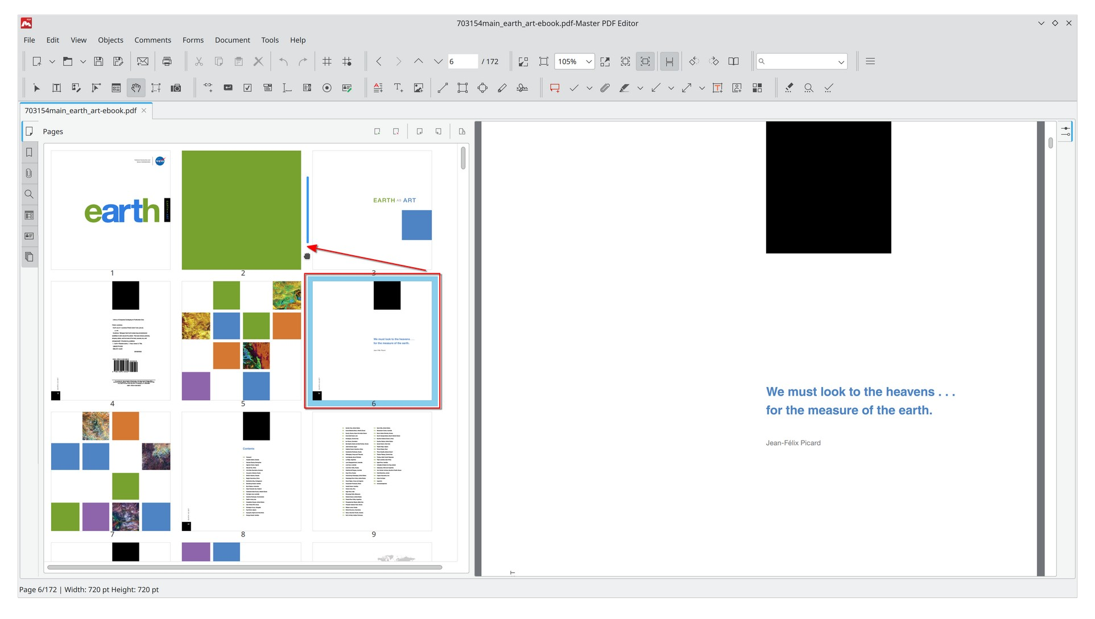Select the Add Sticky Note tool
Viewport: 1095px width, 619px height.
coord(555,88)
